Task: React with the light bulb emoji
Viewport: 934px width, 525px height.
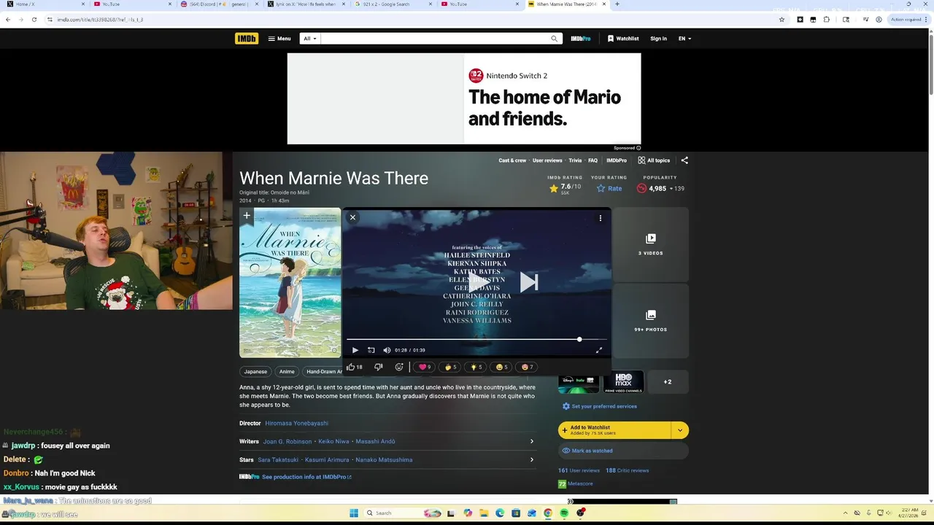Action: [x=476, y=367]
